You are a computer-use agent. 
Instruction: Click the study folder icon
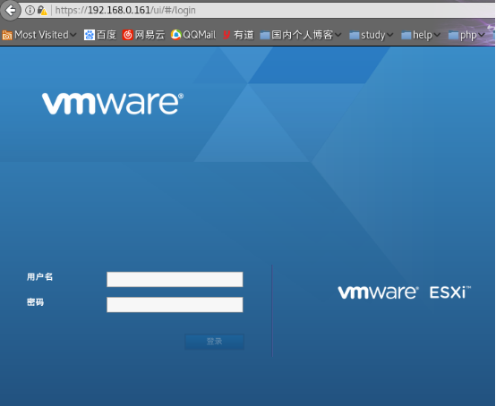[355, 35]
